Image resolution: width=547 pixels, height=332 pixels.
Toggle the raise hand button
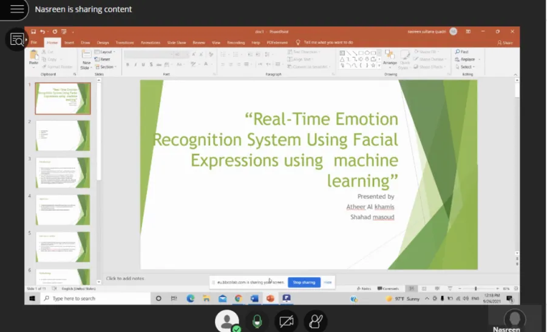316,321
